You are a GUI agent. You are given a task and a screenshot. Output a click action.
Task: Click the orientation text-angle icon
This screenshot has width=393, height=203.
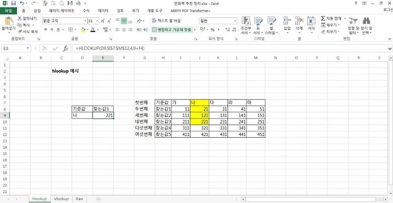point(140,21)
